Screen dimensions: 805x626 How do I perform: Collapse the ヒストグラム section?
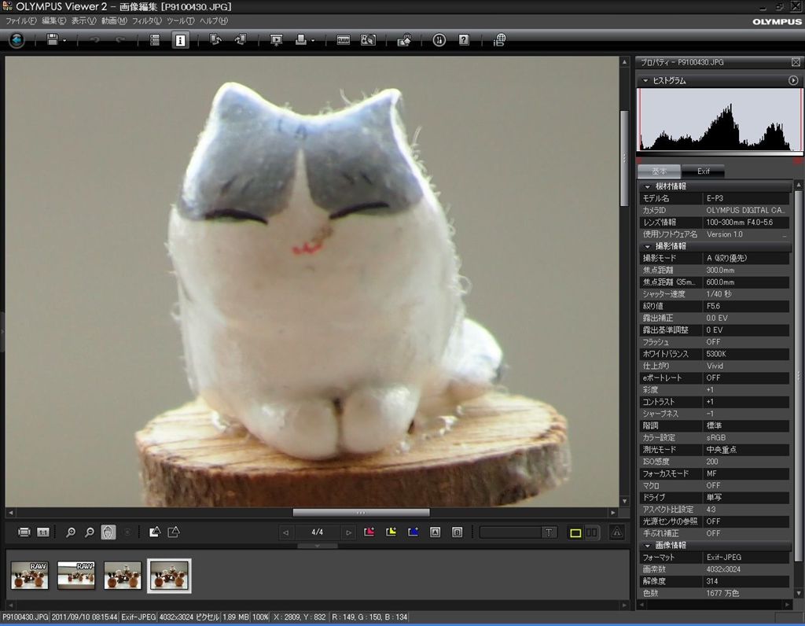tap(645, 80)
